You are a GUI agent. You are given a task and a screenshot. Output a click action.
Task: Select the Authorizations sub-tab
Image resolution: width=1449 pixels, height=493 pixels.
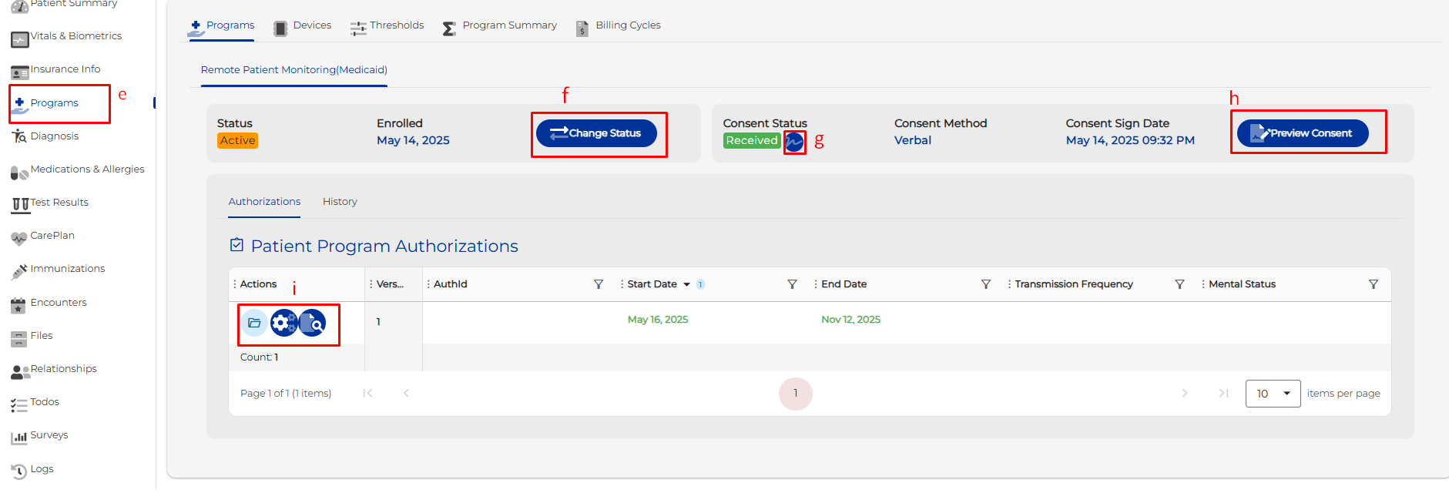(264, 202)
